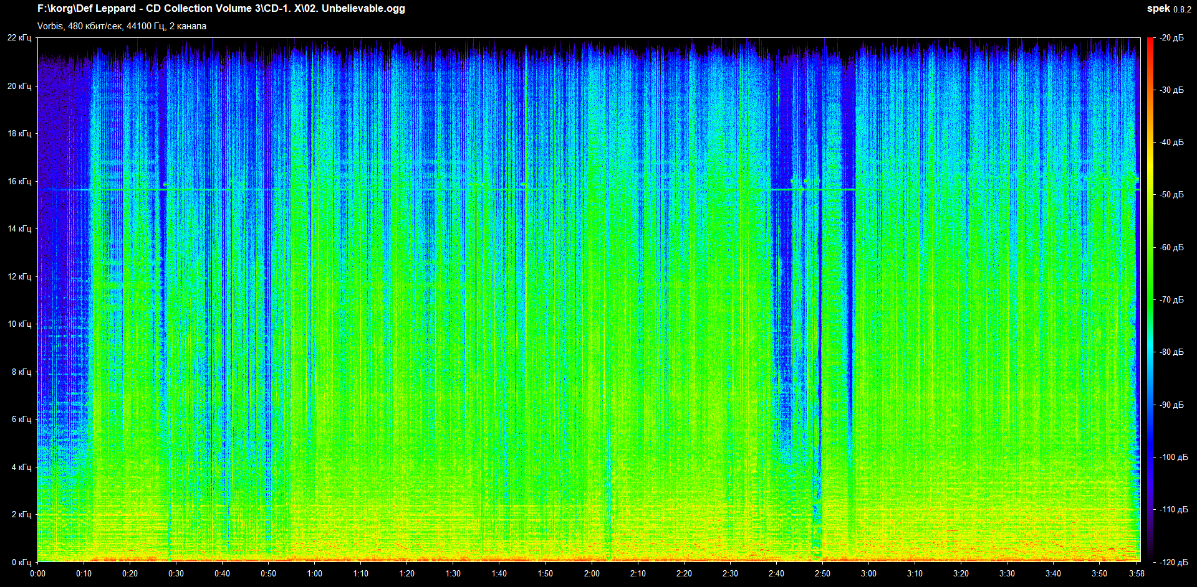Select the 2:00 mark on the time axis
The width and height of the screenshot is (1197, 587).
[x=592, y=573]
